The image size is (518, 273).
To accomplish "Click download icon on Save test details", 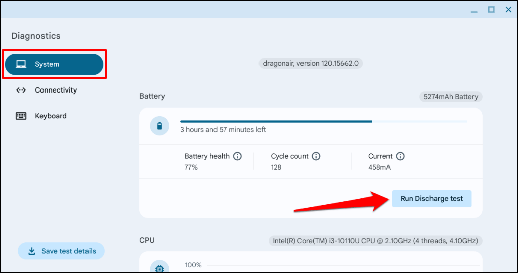I will (x=32, y=251).
